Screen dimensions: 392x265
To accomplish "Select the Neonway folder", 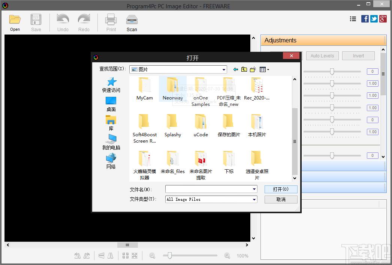I will [x=172, y=89].
